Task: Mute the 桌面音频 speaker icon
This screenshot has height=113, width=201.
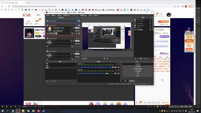Action: click(x=116, y=73)
